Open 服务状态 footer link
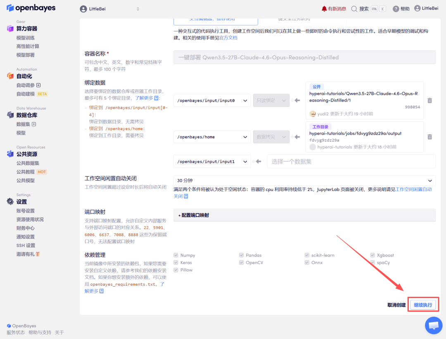446x339 pixels. click(x=16, y=332)
